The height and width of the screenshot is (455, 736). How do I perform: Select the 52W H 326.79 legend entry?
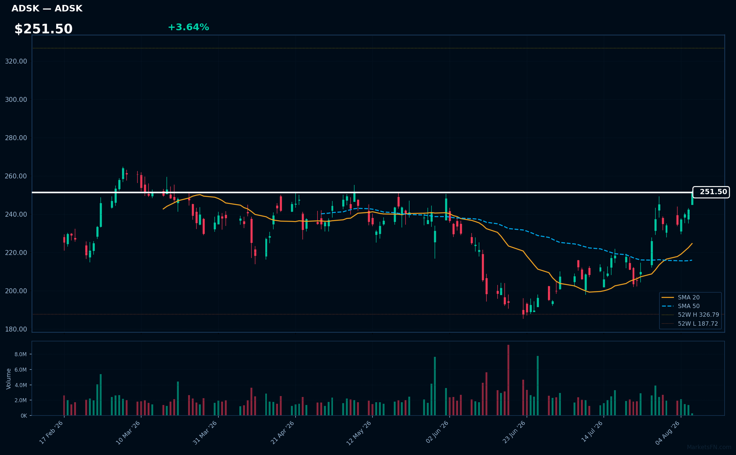coord(690,315)
